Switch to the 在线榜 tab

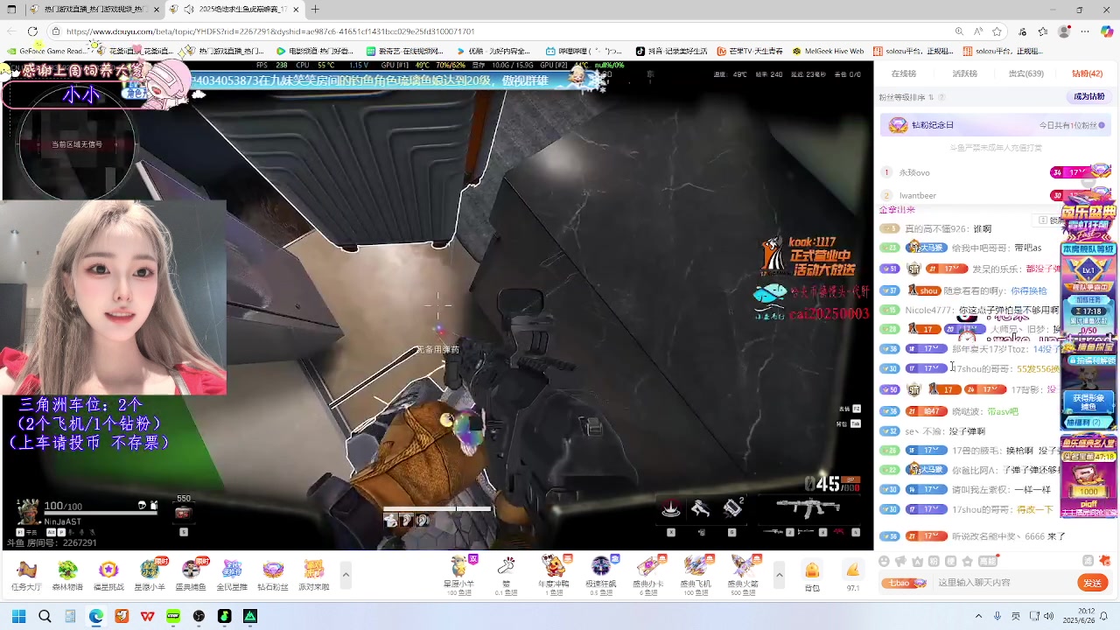(x=904, y=73)
